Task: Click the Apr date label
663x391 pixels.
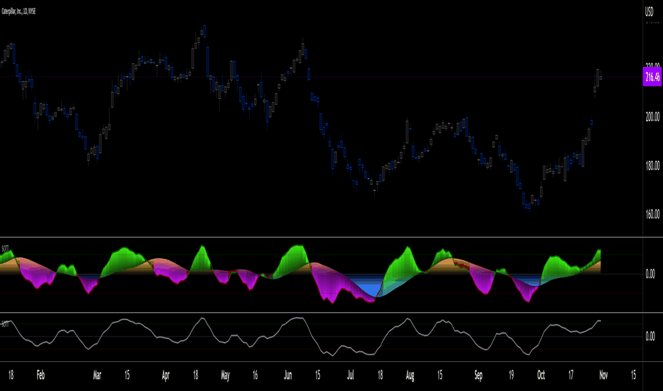Action: tap(166, 375)
